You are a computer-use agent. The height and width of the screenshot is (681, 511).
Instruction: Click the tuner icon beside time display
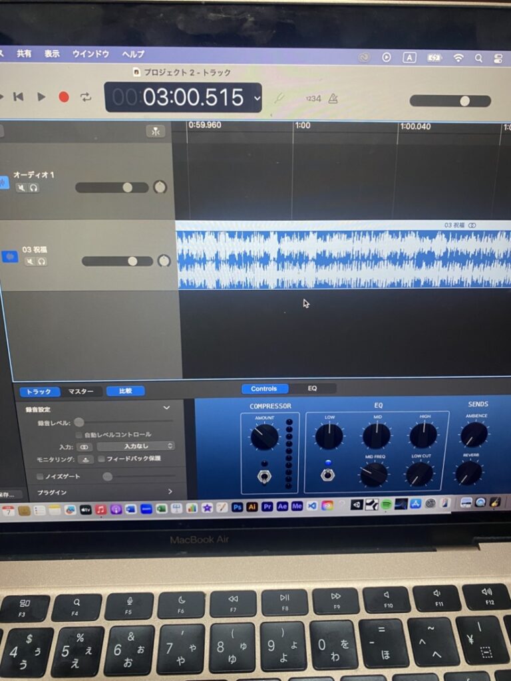(x=279, y=98)
